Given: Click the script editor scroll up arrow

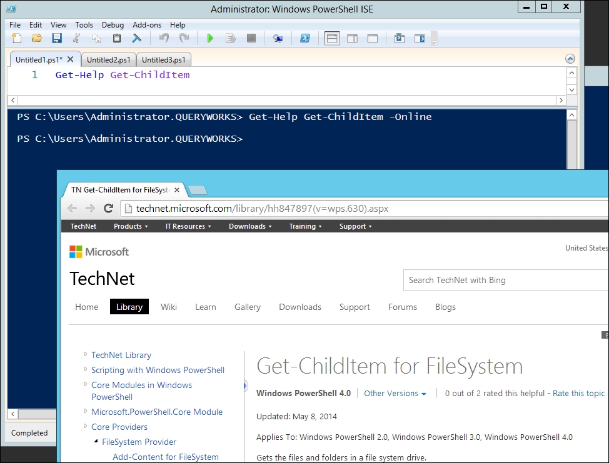Looking at the screenshot, I should pos(571,72).
